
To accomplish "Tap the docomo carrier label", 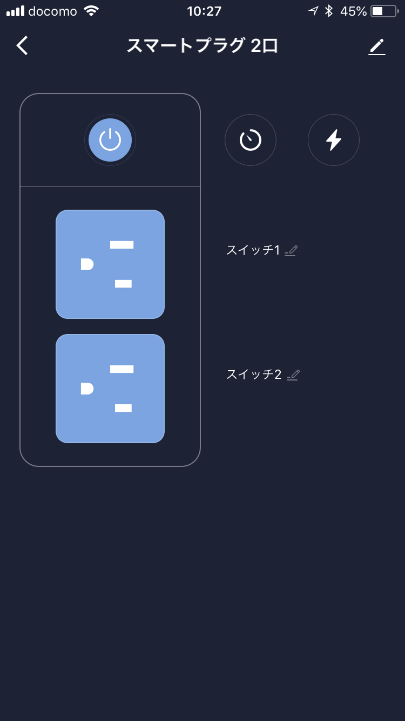I will [x=52, y=11].
